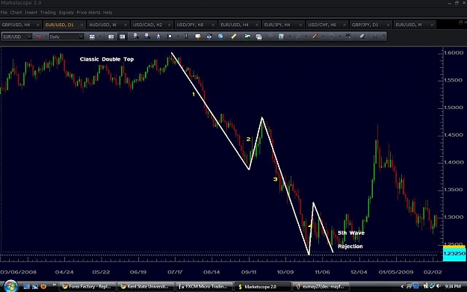Click the 'Classic Double Top' chart label
The width and height of the screenshot is (467, 292).
tap(107, 59)
